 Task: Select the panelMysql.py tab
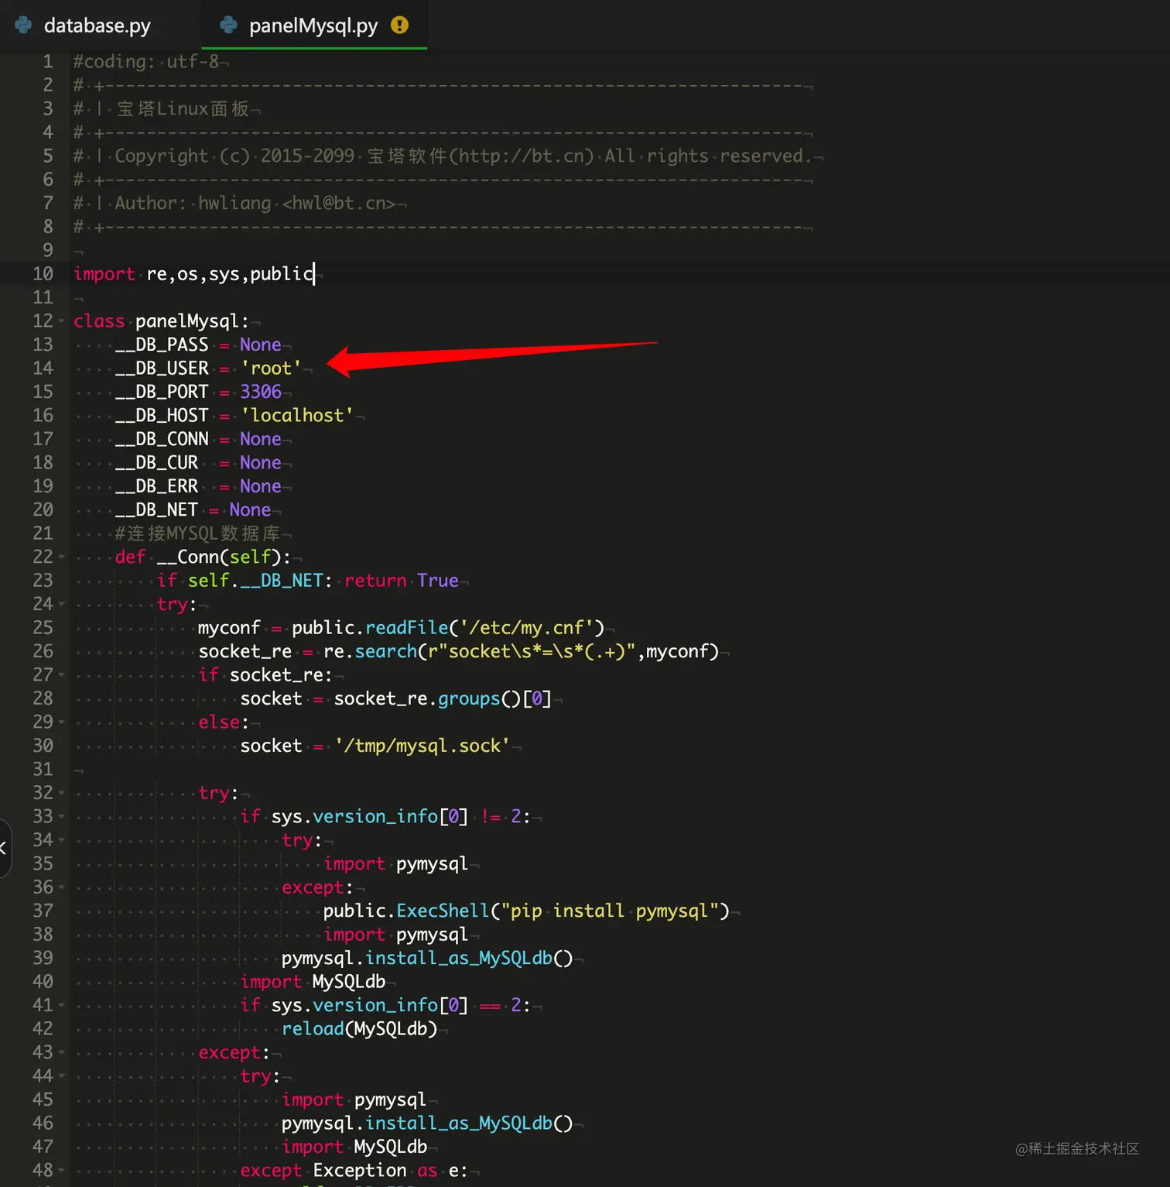[x=314, y=26]
